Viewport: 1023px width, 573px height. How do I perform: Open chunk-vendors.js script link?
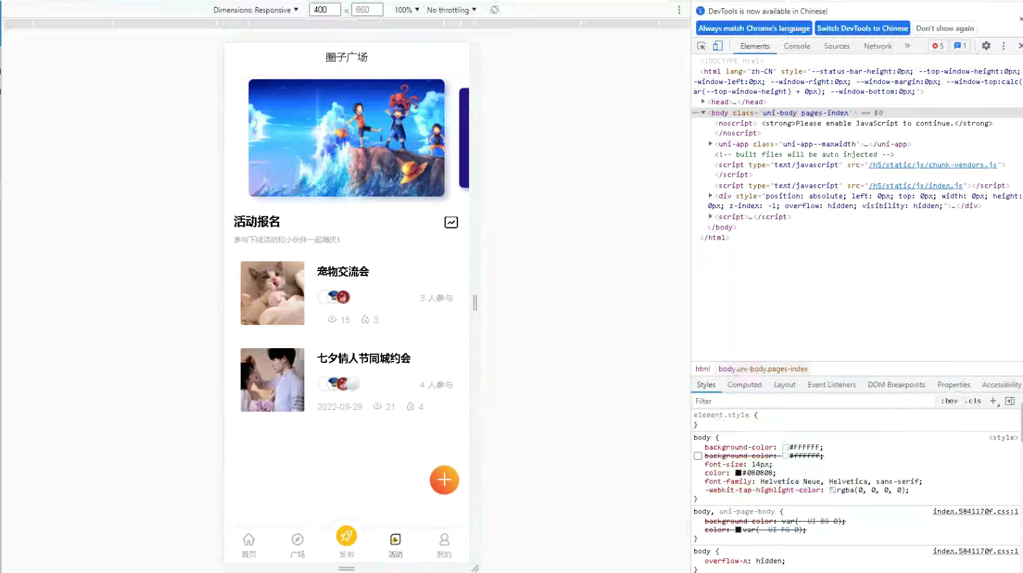click(x=933, y=164)
